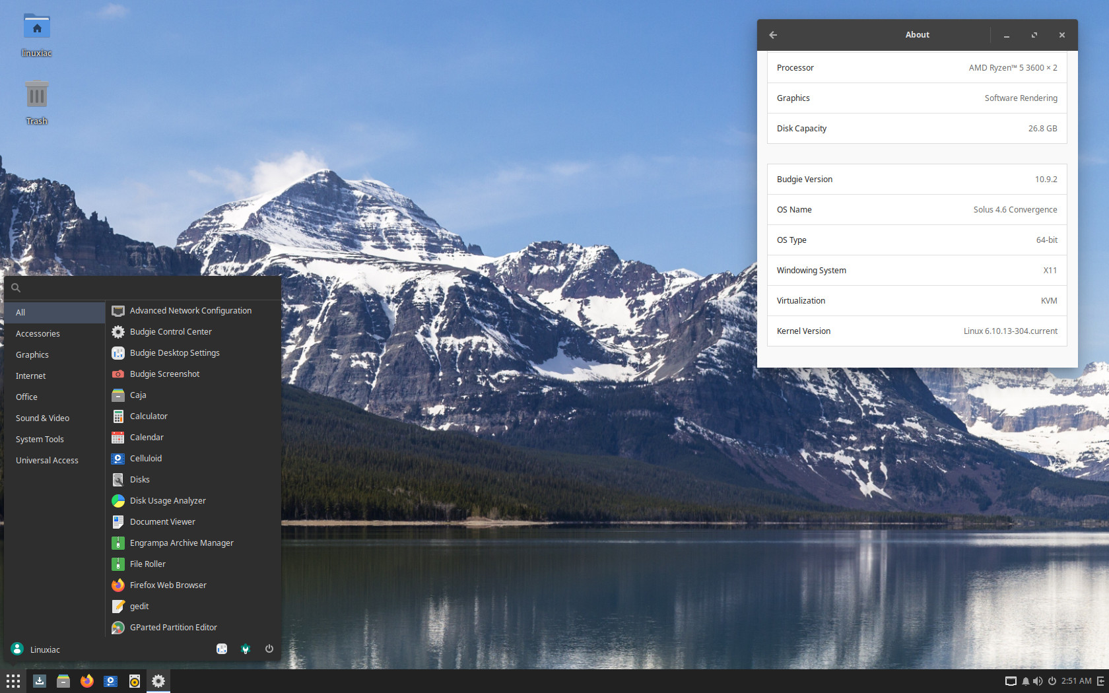Image resolution: width=1109 pixels, height=693 pixels.
Task: Launch Calculator from menu
Action: point(193,416)
